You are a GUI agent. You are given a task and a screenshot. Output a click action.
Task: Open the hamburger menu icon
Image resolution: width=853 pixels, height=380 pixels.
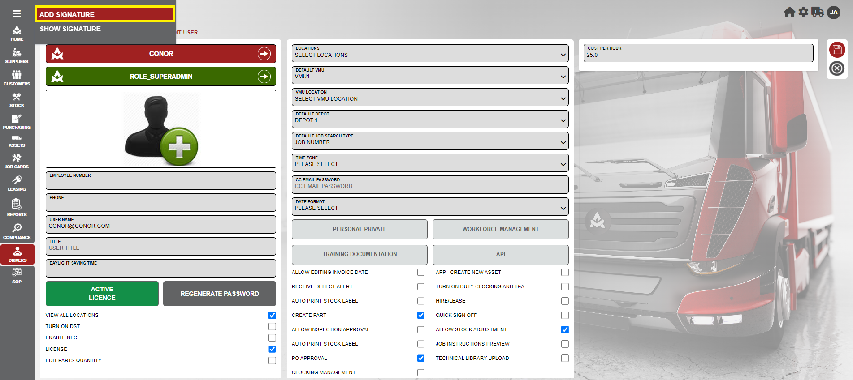coord(17,13)
